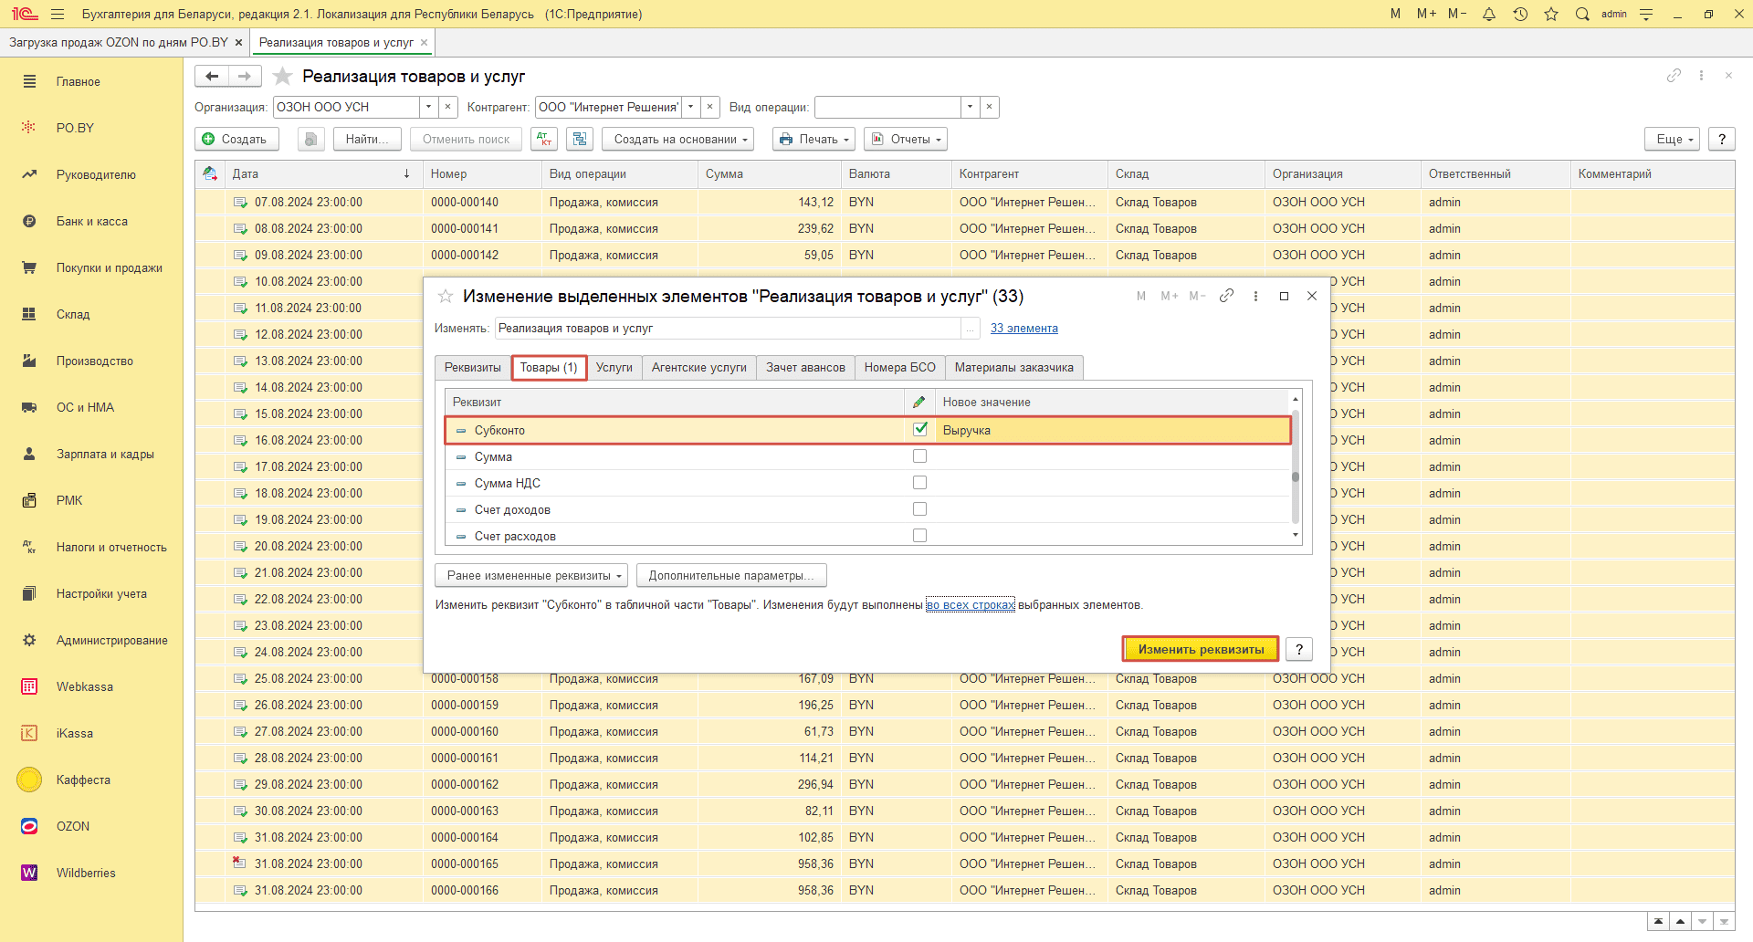
Task: Go forward with the right arrow button
Action: (245, 76)
